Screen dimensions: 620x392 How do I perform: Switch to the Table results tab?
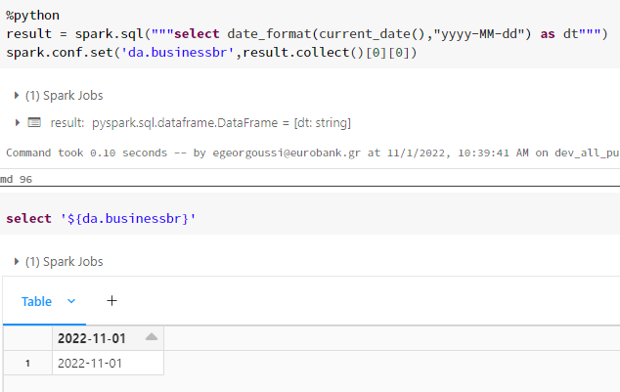(x=37, y=301)
